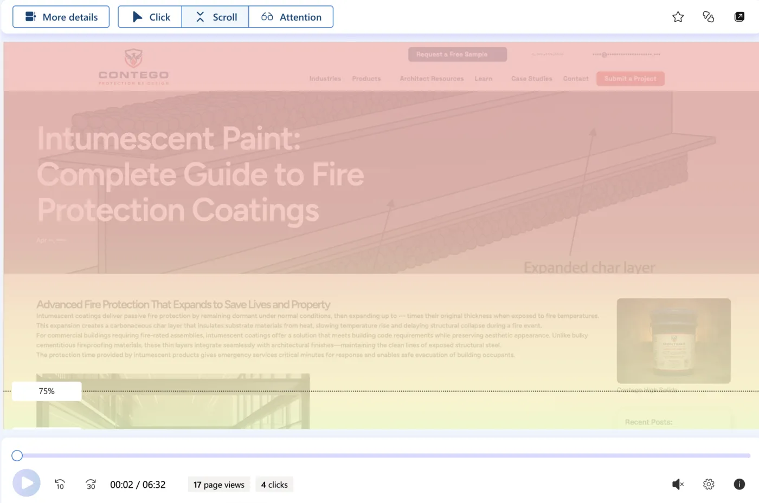759x503 pixels.
Task: Open the Learn nav menu
Action: point(484,79)
